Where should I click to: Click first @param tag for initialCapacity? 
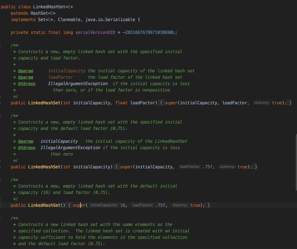(x=26, y=71)
